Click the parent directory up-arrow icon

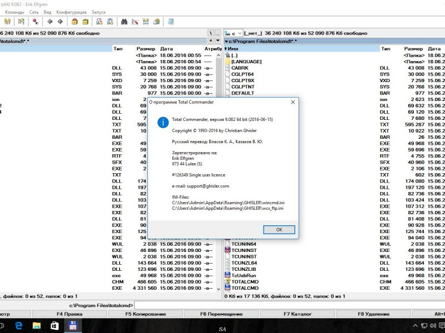tap(228, 55)
